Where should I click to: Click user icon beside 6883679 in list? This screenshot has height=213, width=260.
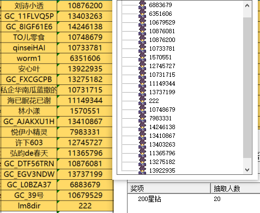click(x=142, y=5)
